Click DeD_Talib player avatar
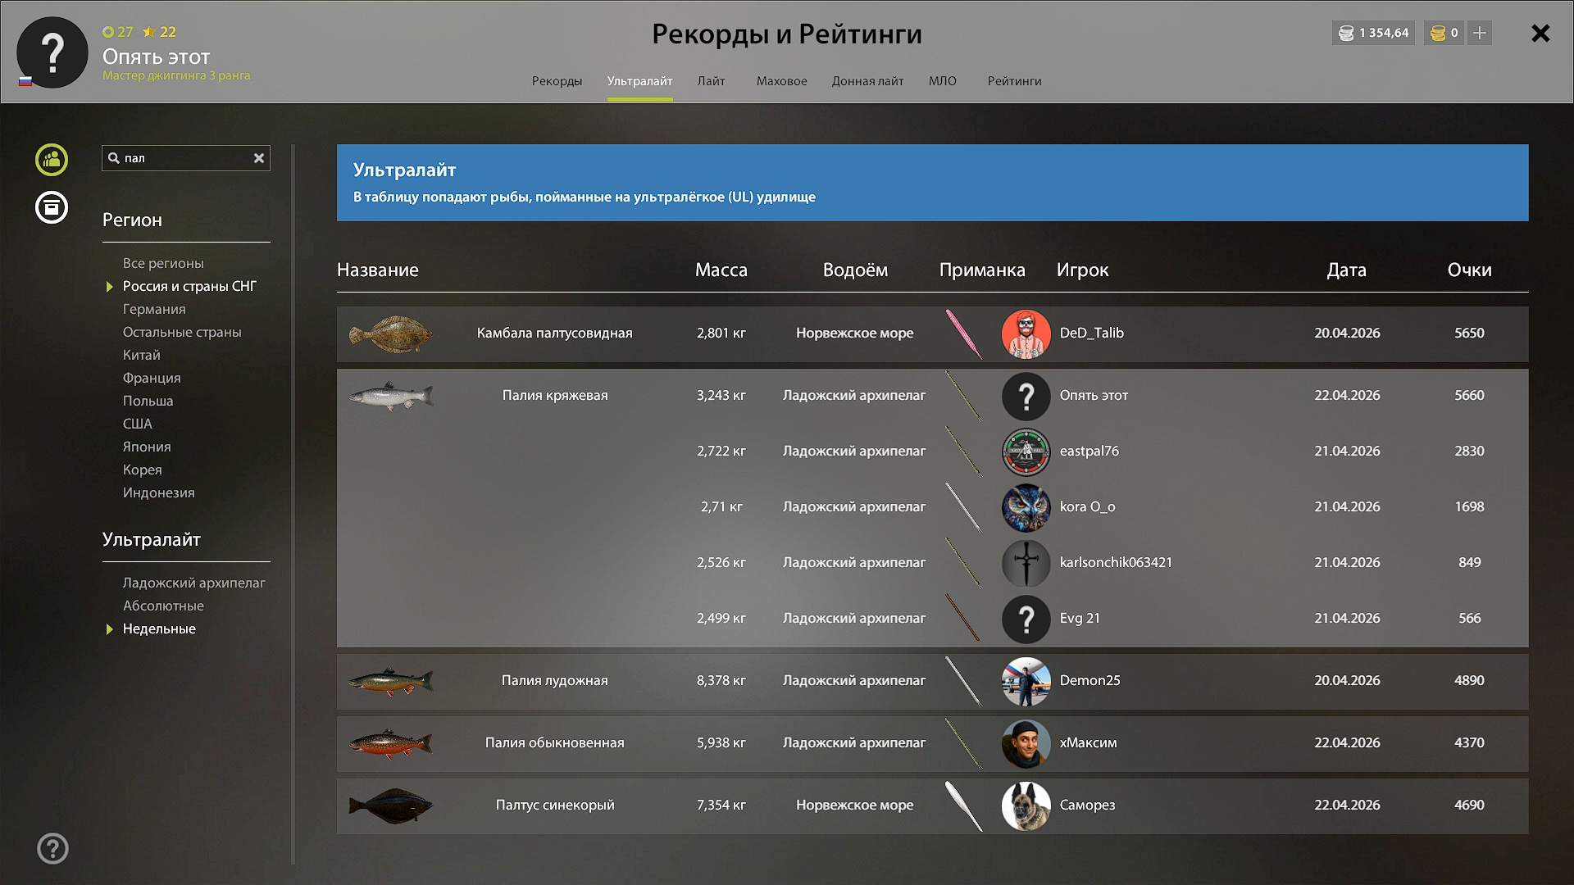This screenshot has width=1574, height=885. click(x=1026, y=334)
